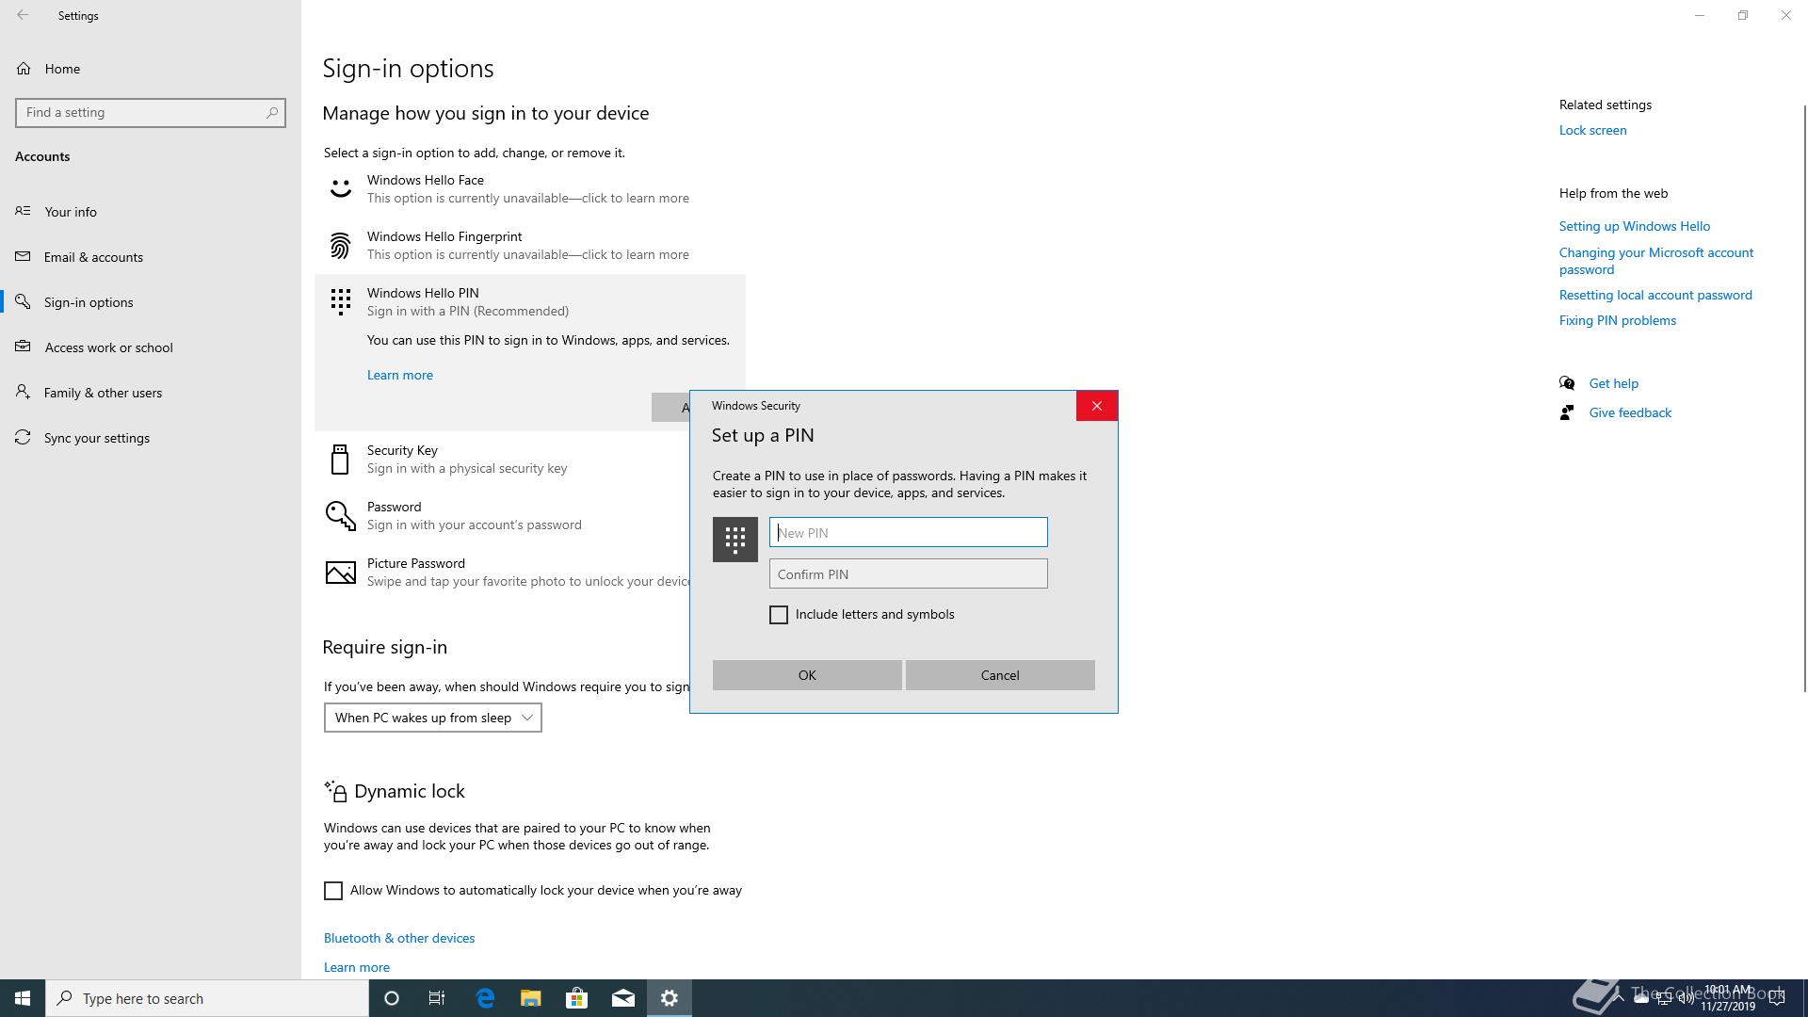Close the Windows Security dialog
Viewport: 1808px width, 1017px height.
pos(1097,406)
